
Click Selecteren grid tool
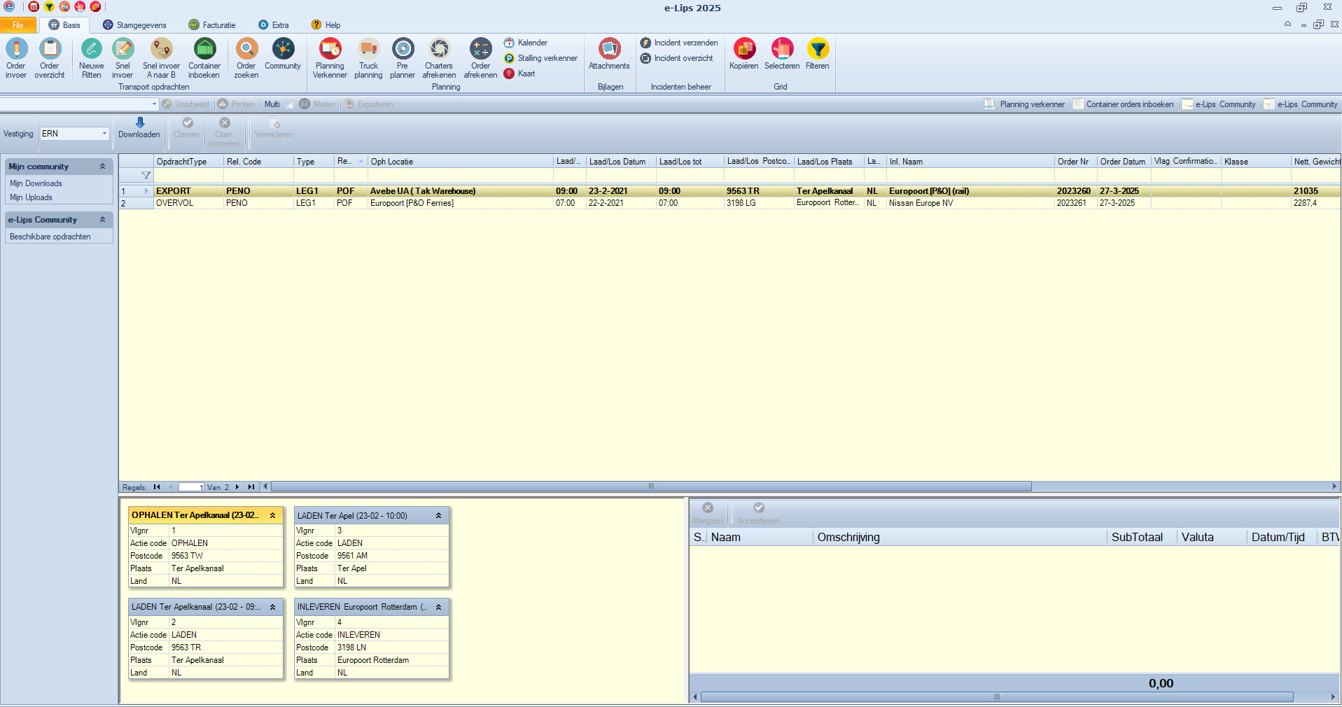[782, 54]
